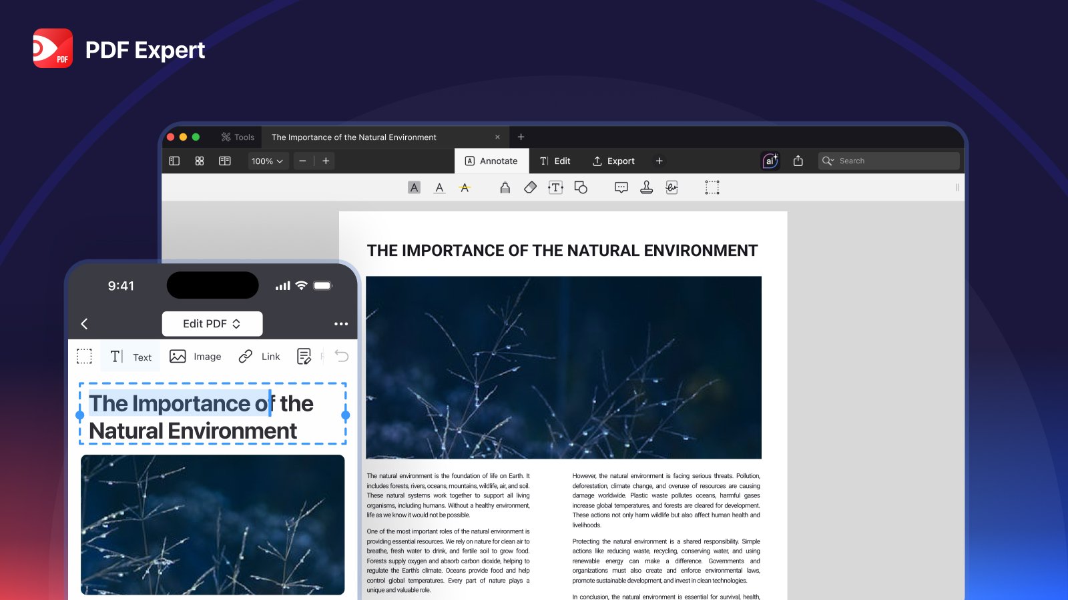Open the 100% zoom level dropdown
The width and height of the screenshot is (1068, 600).
[268, 161]
